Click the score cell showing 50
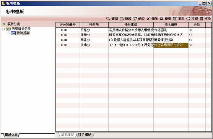Image resolution: width=213 pixels, height=139 pixels. tap(197, 45)
